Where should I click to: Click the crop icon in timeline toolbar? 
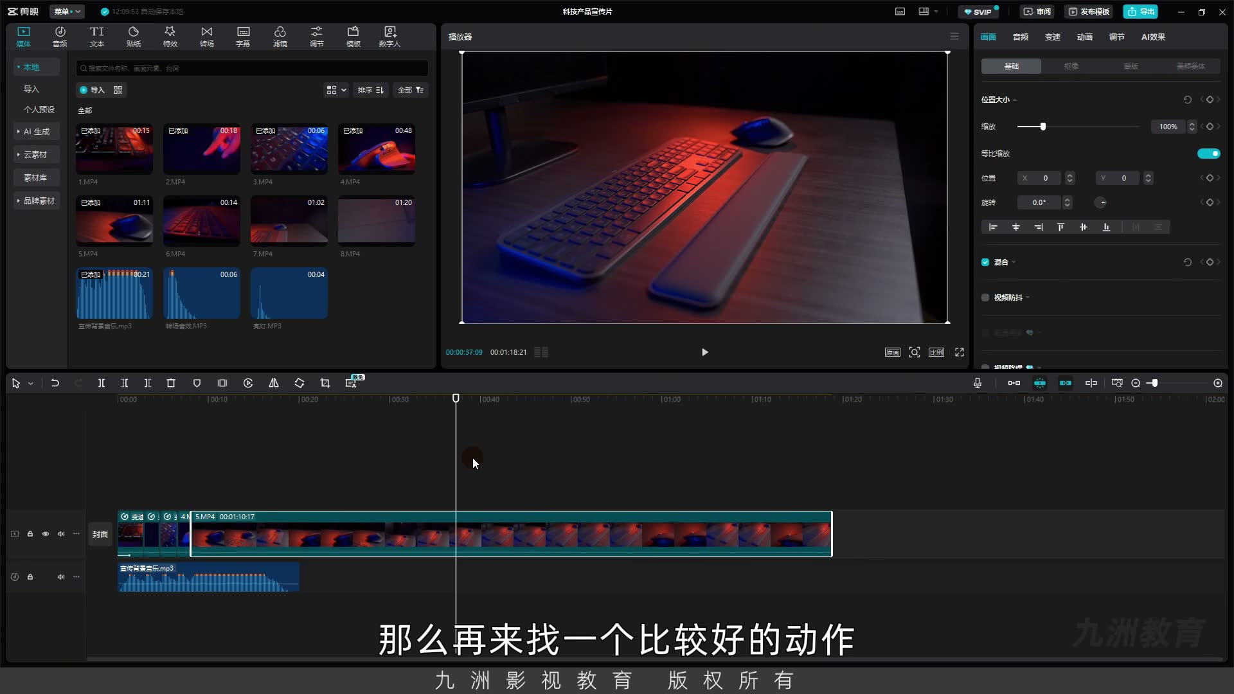click(x=325, y=383)
